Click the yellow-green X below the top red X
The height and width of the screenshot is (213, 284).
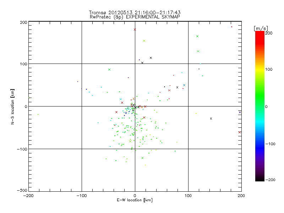(x=144, y=41)
